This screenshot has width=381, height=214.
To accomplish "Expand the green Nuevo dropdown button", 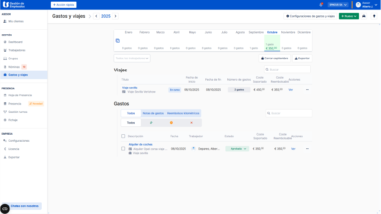I will coord(349,16).
